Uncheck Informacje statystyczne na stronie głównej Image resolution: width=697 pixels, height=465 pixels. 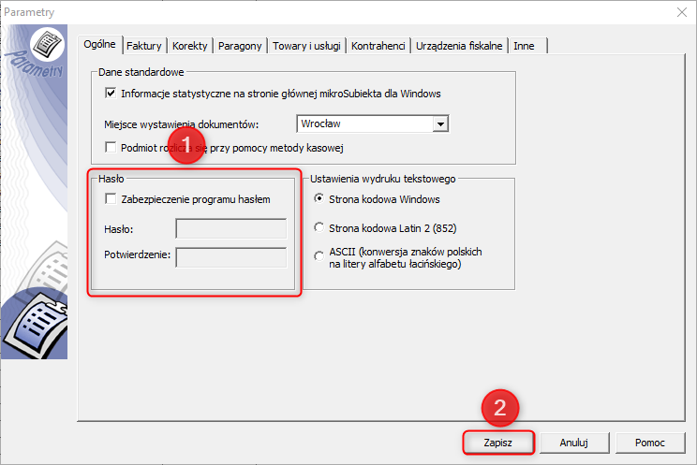[111, 94]
